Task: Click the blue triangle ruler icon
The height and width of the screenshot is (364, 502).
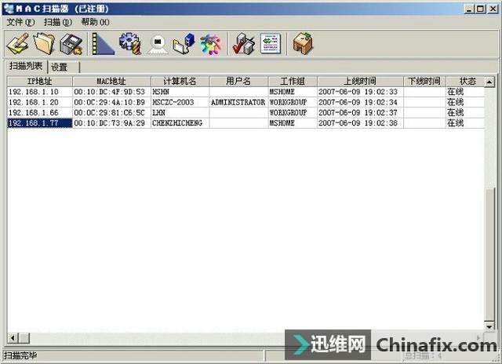Action: [x=102, y=43]
